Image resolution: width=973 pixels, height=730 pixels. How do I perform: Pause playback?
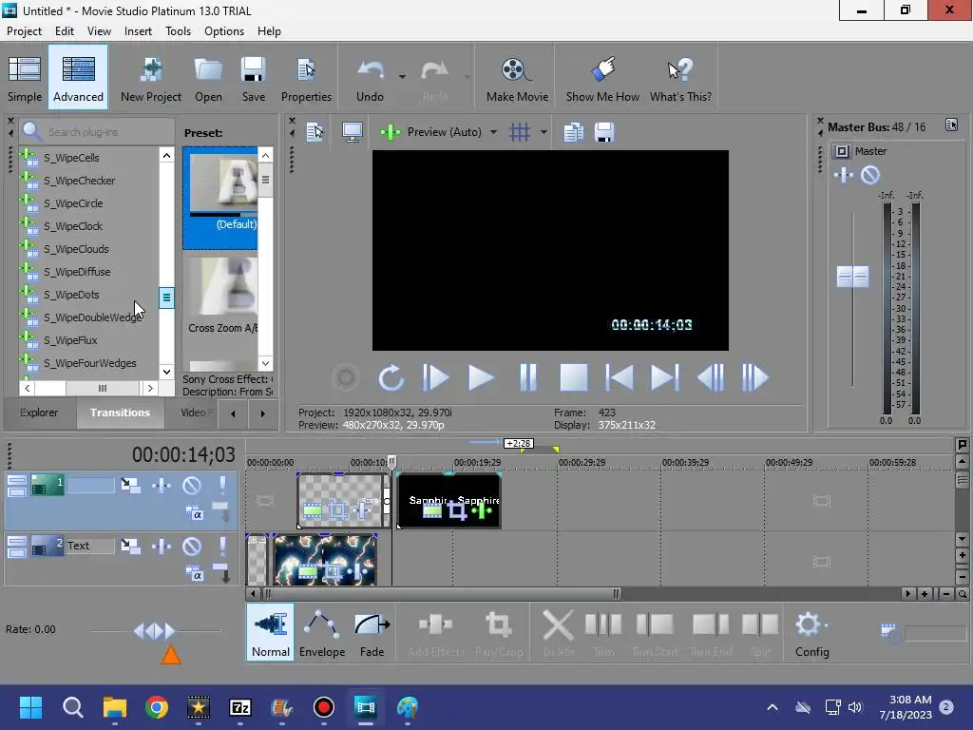[527, 377]
